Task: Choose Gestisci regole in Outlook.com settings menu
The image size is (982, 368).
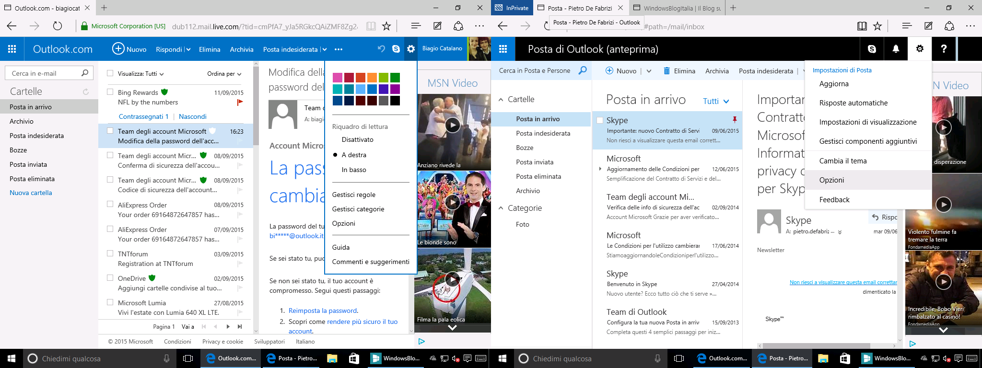Action: pos(354,195)
